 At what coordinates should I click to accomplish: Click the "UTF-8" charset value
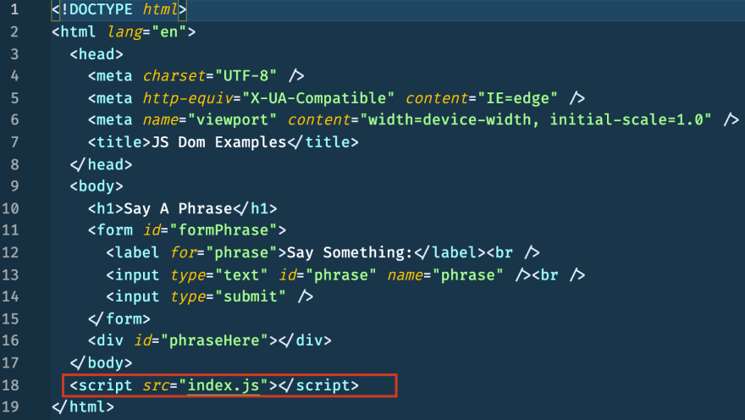click(246, 75)
